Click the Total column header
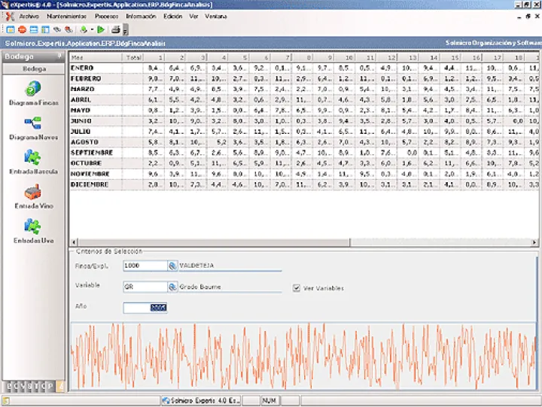This screenshot has width=542, height=407. coord(133,56)
